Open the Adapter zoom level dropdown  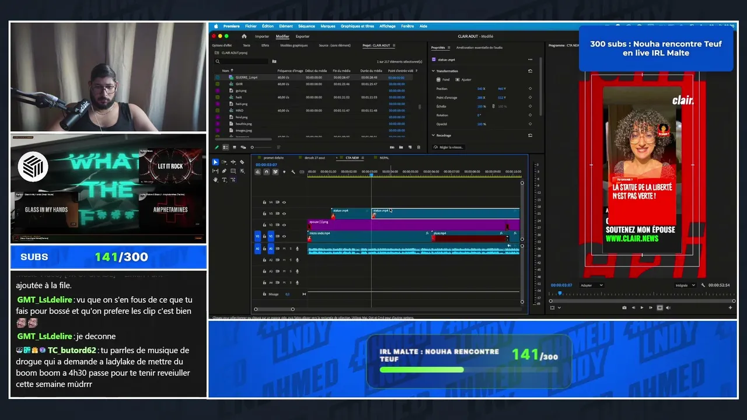(x=592, y=285)
